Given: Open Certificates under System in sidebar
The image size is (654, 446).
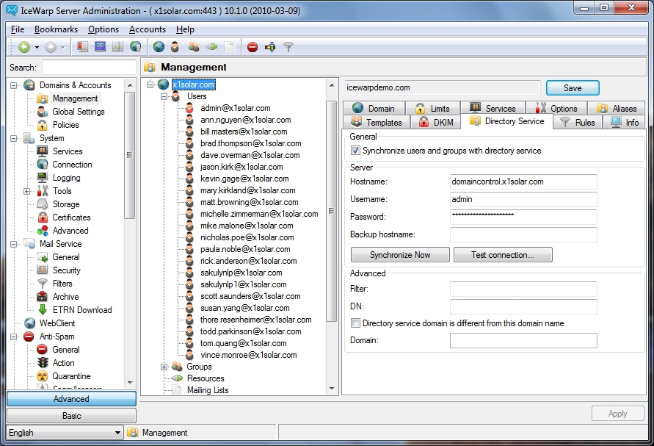Looking at the screenshot, I should [x=71, y=217].
